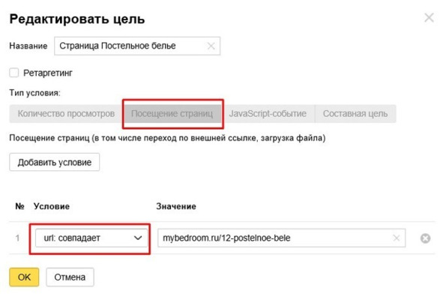The height and width of the screenshot is (294, 443).
Task: Focus the Название input with Страница Постельное белье
Action: (137, 46)
